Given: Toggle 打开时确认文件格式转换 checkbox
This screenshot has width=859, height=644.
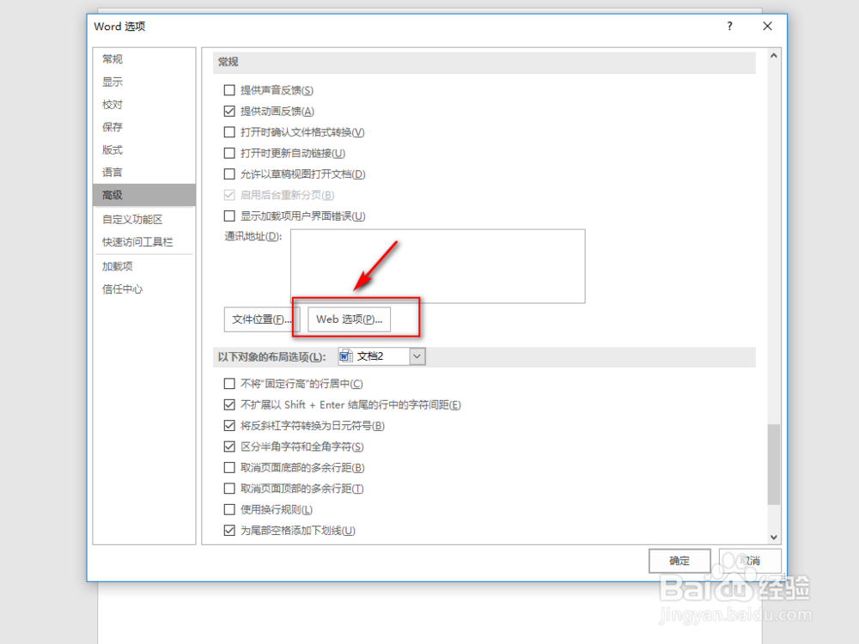Looking at the screenshot, I should coord(229,132).
